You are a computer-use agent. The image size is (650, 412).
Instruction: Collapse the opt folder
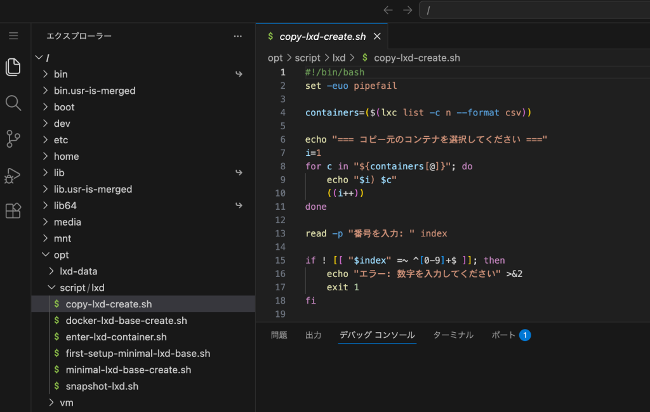[x=61, y=255]
